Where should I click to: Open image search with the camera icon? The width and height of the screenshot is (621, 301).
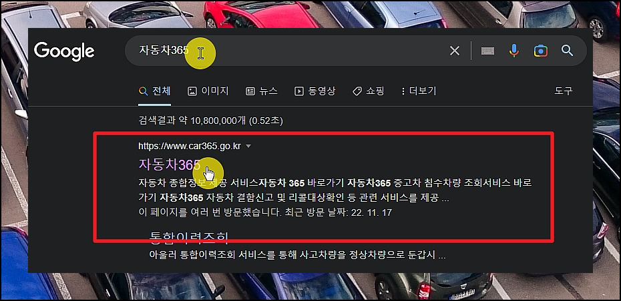pos(541,51)
